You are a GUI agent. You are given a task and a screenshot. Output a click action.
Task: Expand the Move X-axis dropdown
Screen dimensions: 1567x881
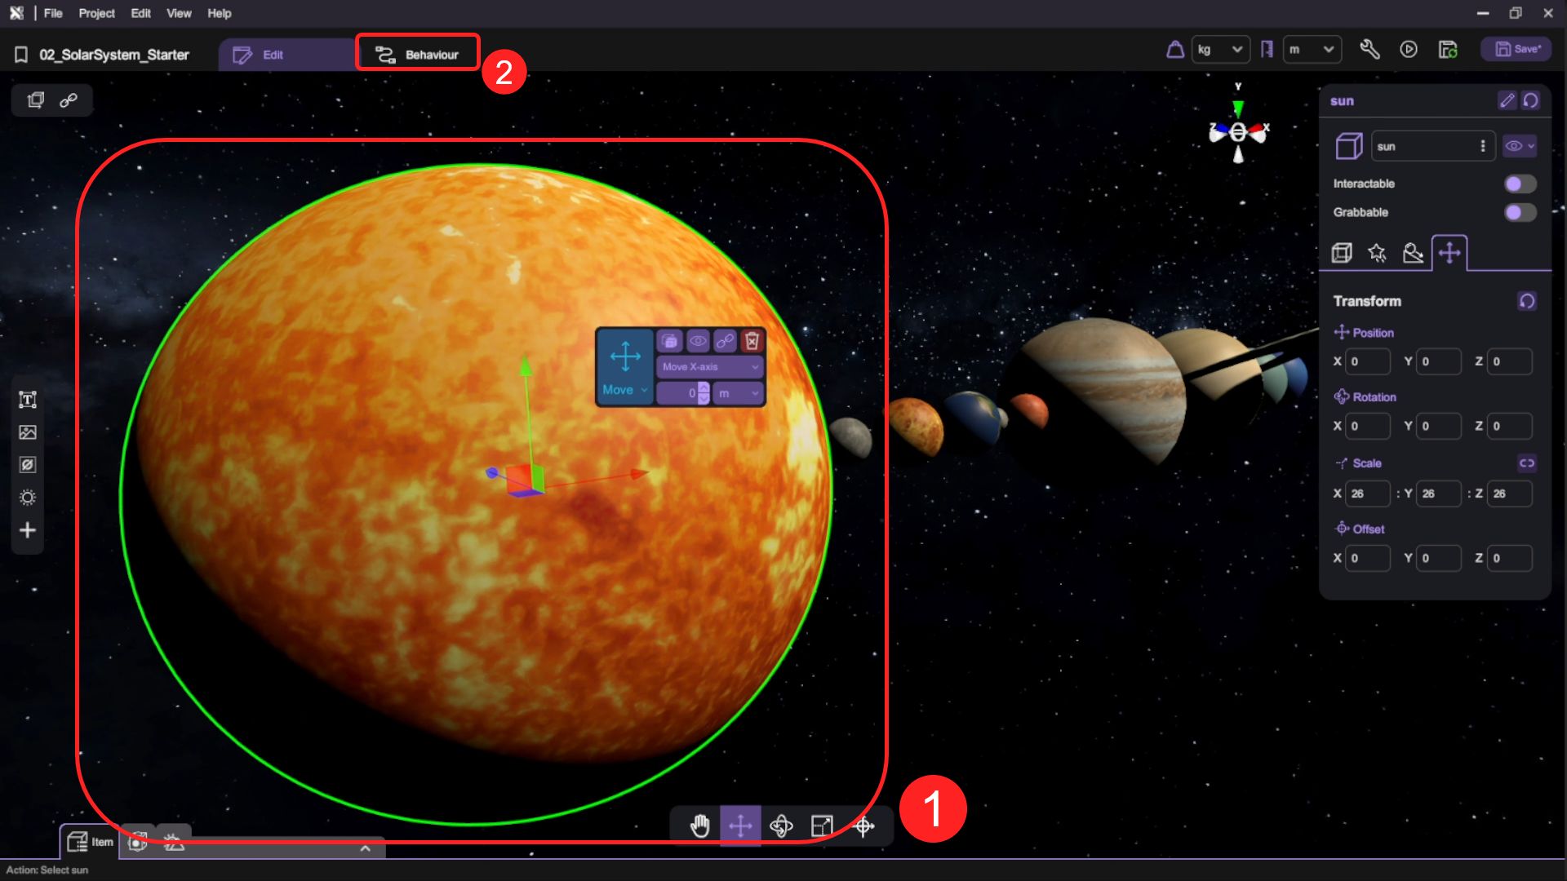point(709,367)
